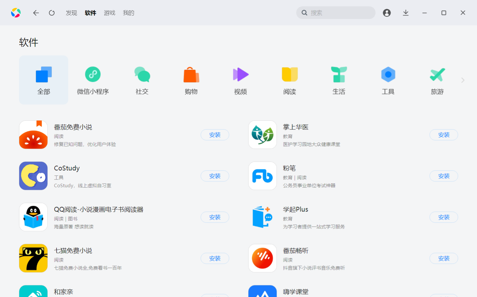Open the downloads manager icon
This screenshot has width=477, height=297.
(406, 13)
